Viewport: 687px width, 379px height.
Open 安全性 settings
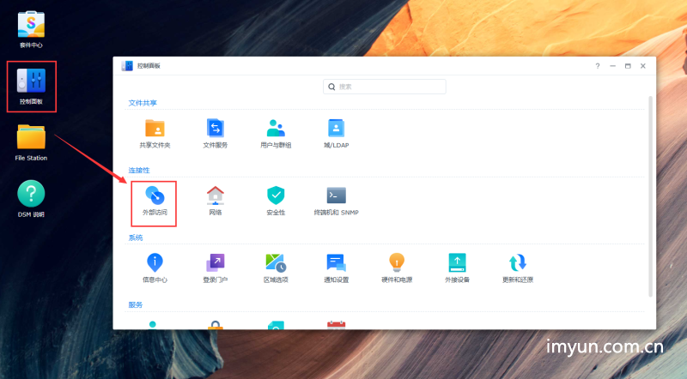coord(276,202)
